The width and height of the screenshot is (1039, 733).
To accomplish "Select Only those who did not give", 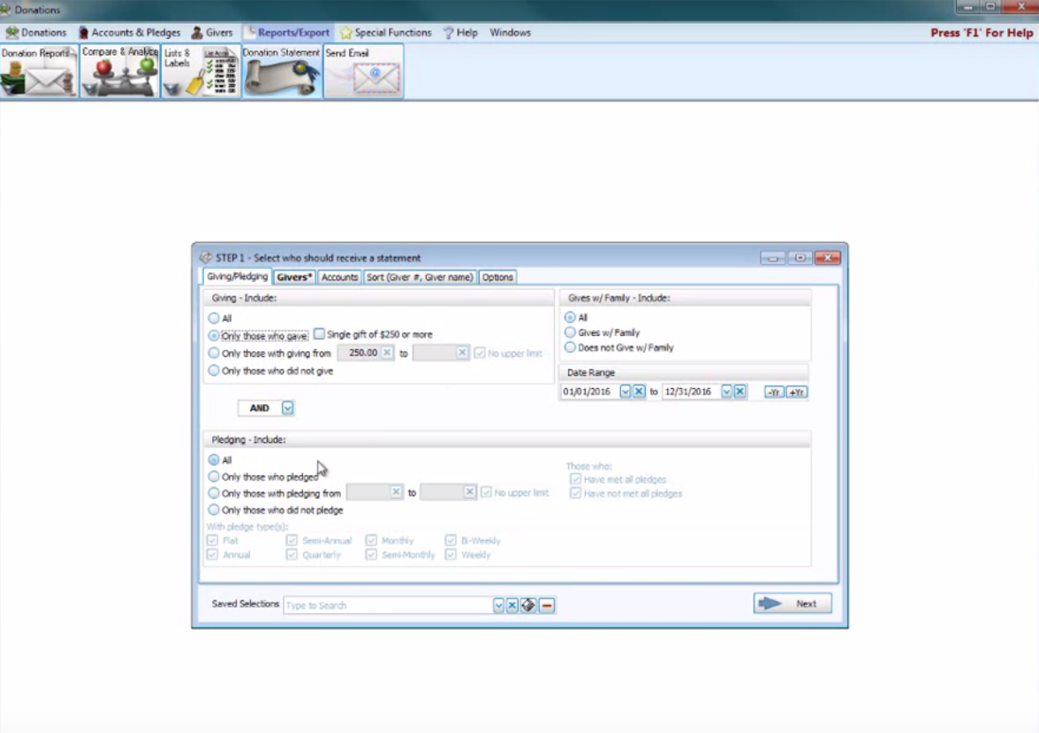I will [214, 371].
